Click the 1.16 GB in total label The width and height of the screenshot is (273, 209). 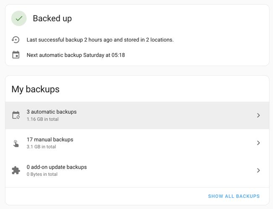43,119
